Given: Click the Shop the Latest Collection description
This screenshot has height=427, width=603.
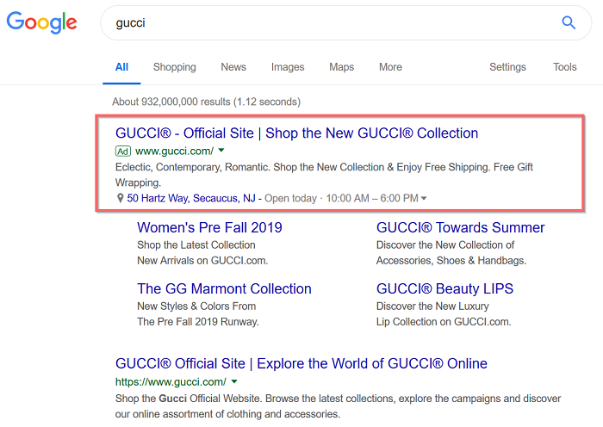Looking at the screenshot, I should pos(196,245).
